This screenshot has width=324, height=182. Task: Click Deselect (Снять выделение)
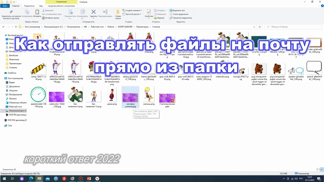(179, 14)
